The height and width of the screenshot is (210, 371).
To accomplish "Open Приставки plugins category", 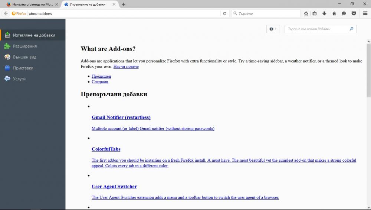I will 33,68.
